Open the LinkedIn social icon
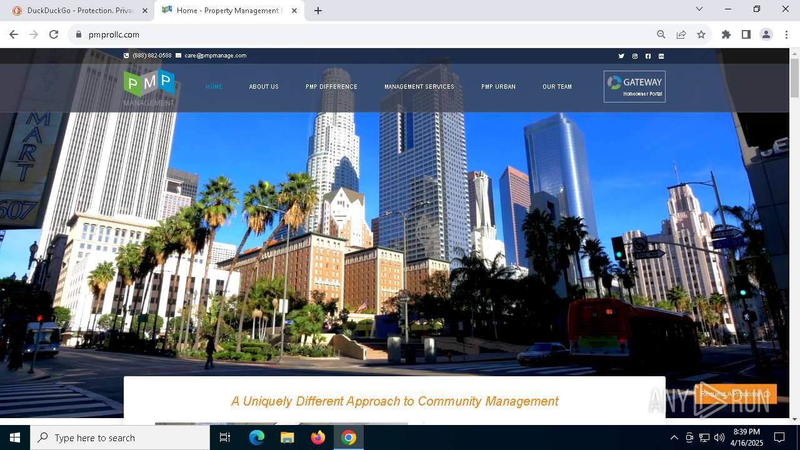800x450 pixels. pos(661,56)
